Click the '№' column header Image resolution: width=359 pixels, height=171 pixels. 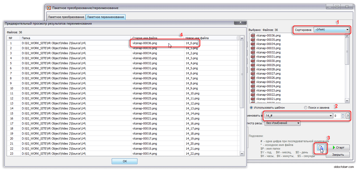[14, 38]
